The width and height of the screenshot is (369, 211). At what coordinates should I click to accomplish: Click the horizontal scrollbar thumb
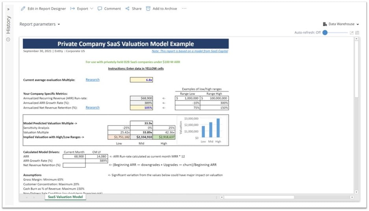259,197
